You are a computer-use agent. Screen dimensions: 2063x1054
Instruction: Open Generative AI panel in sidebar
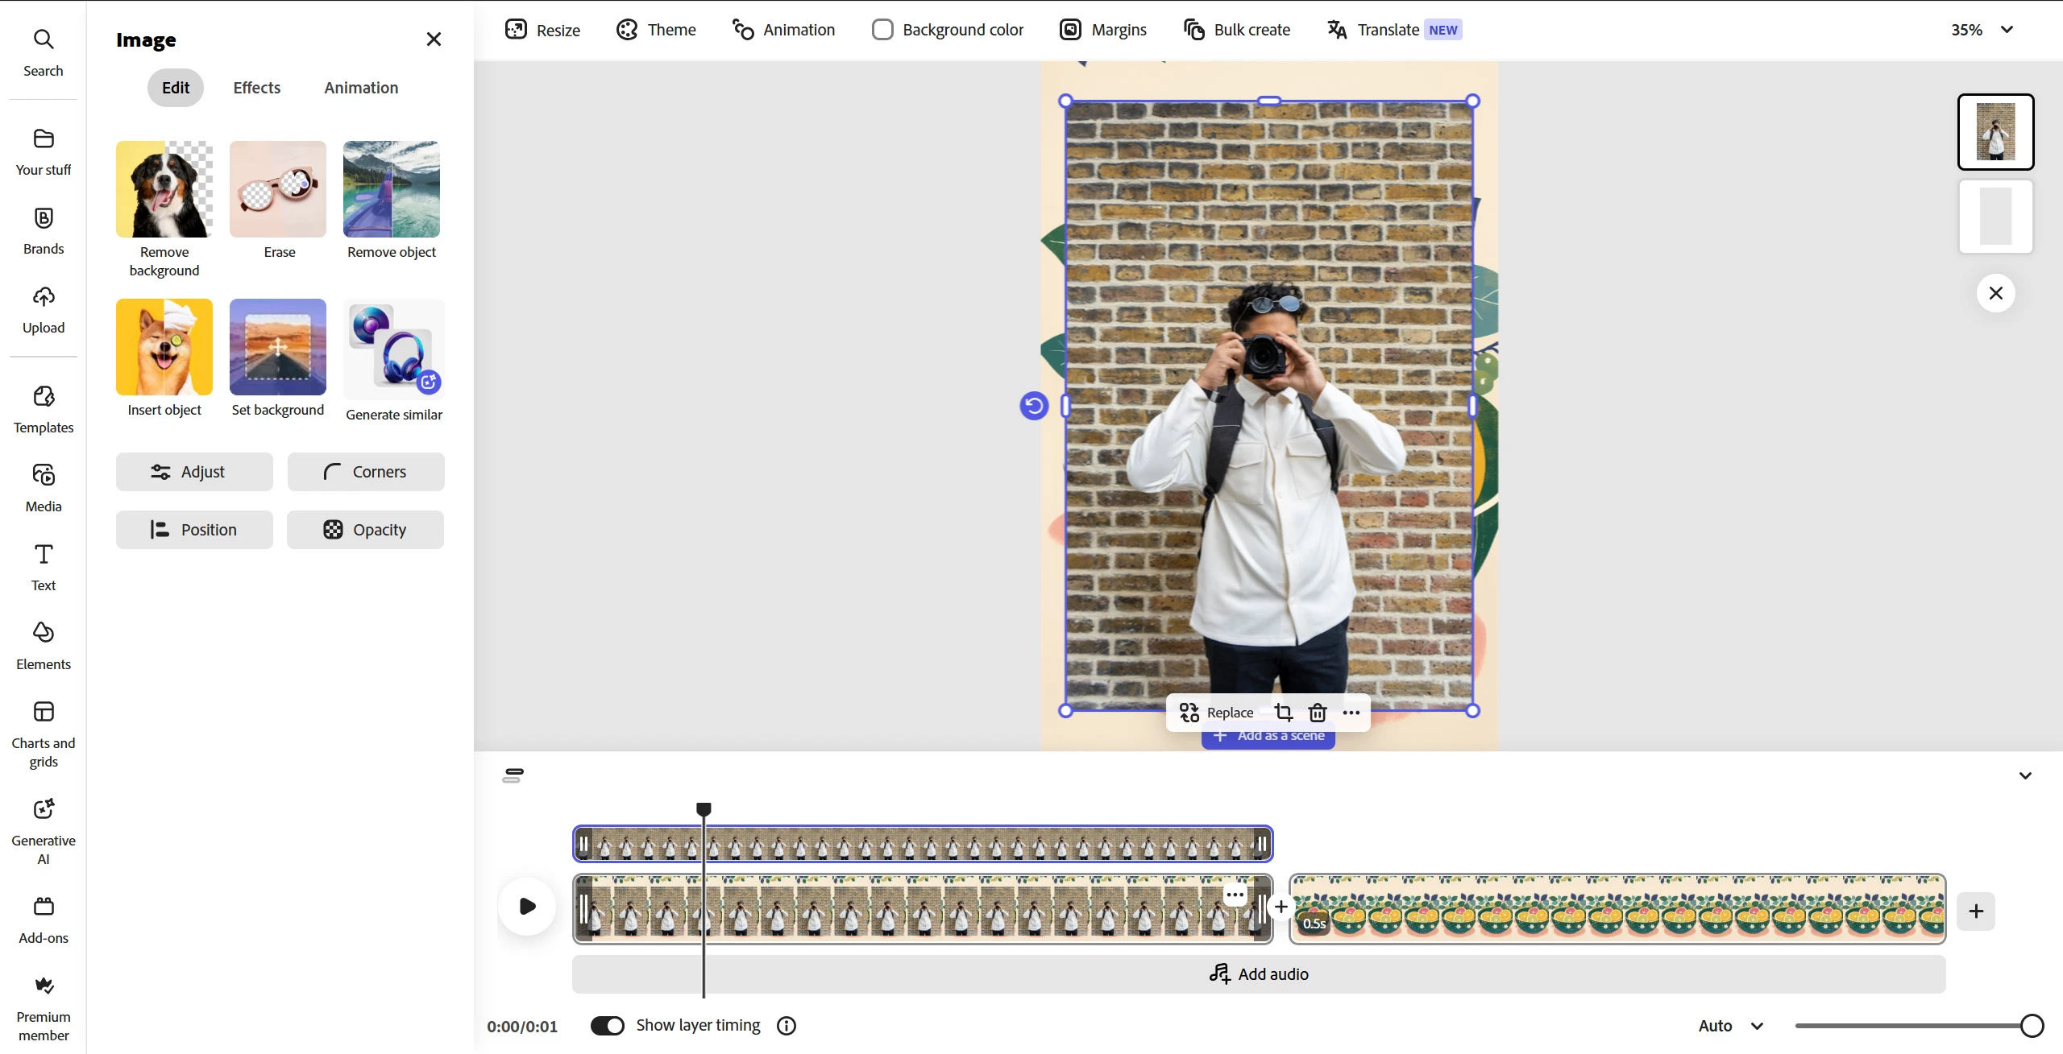[x=44, y=830]
